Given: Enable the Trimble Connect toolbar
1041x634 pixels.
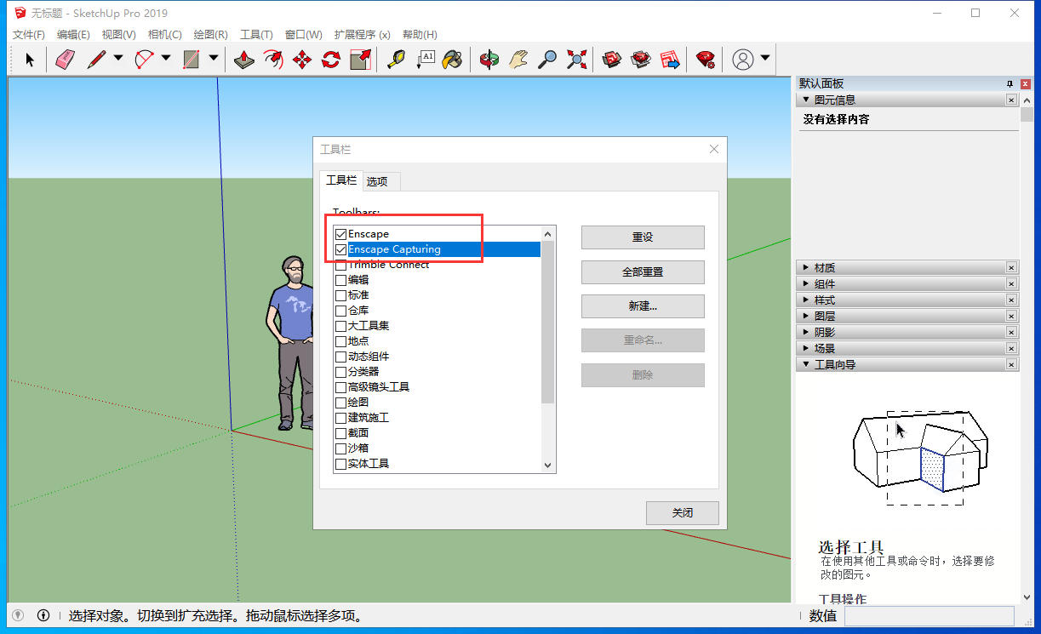Looking at the screenshot, I should (x=340, y=264).
